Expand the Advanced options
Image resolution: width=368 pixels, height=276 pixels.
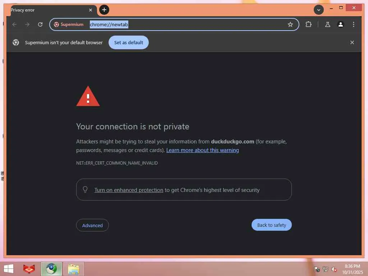coord(92,225)
